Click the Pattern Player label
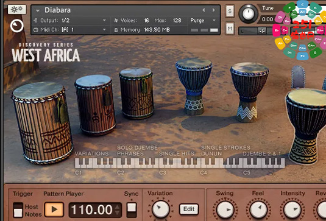 tap(63, 194)
